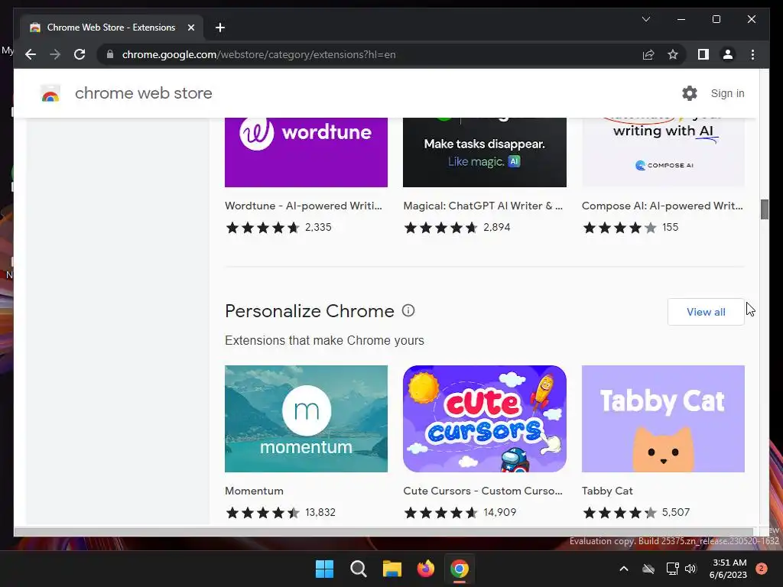Open the Cute Cursors extension thumbnail
The height and width of the screenshot is (587, 783).
[x=484, y=419]
